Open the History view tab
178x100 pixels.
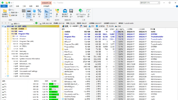pos(118,26)
